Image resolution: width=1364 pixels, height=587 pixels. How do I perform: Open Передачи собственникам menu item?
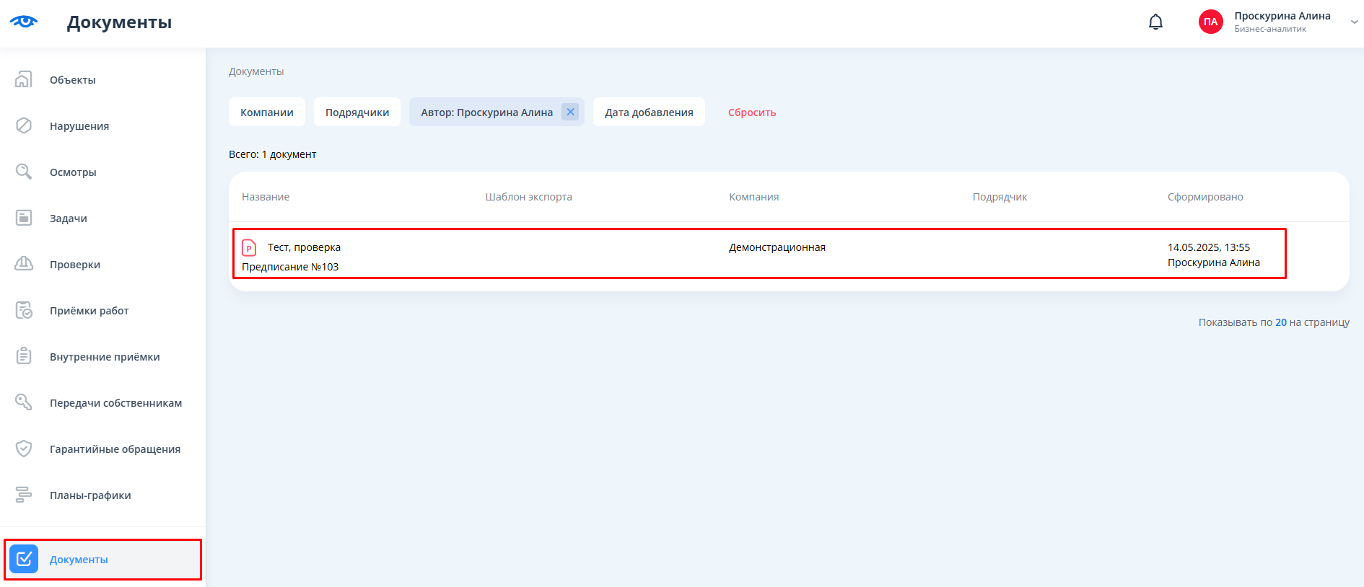click(115, 403)
